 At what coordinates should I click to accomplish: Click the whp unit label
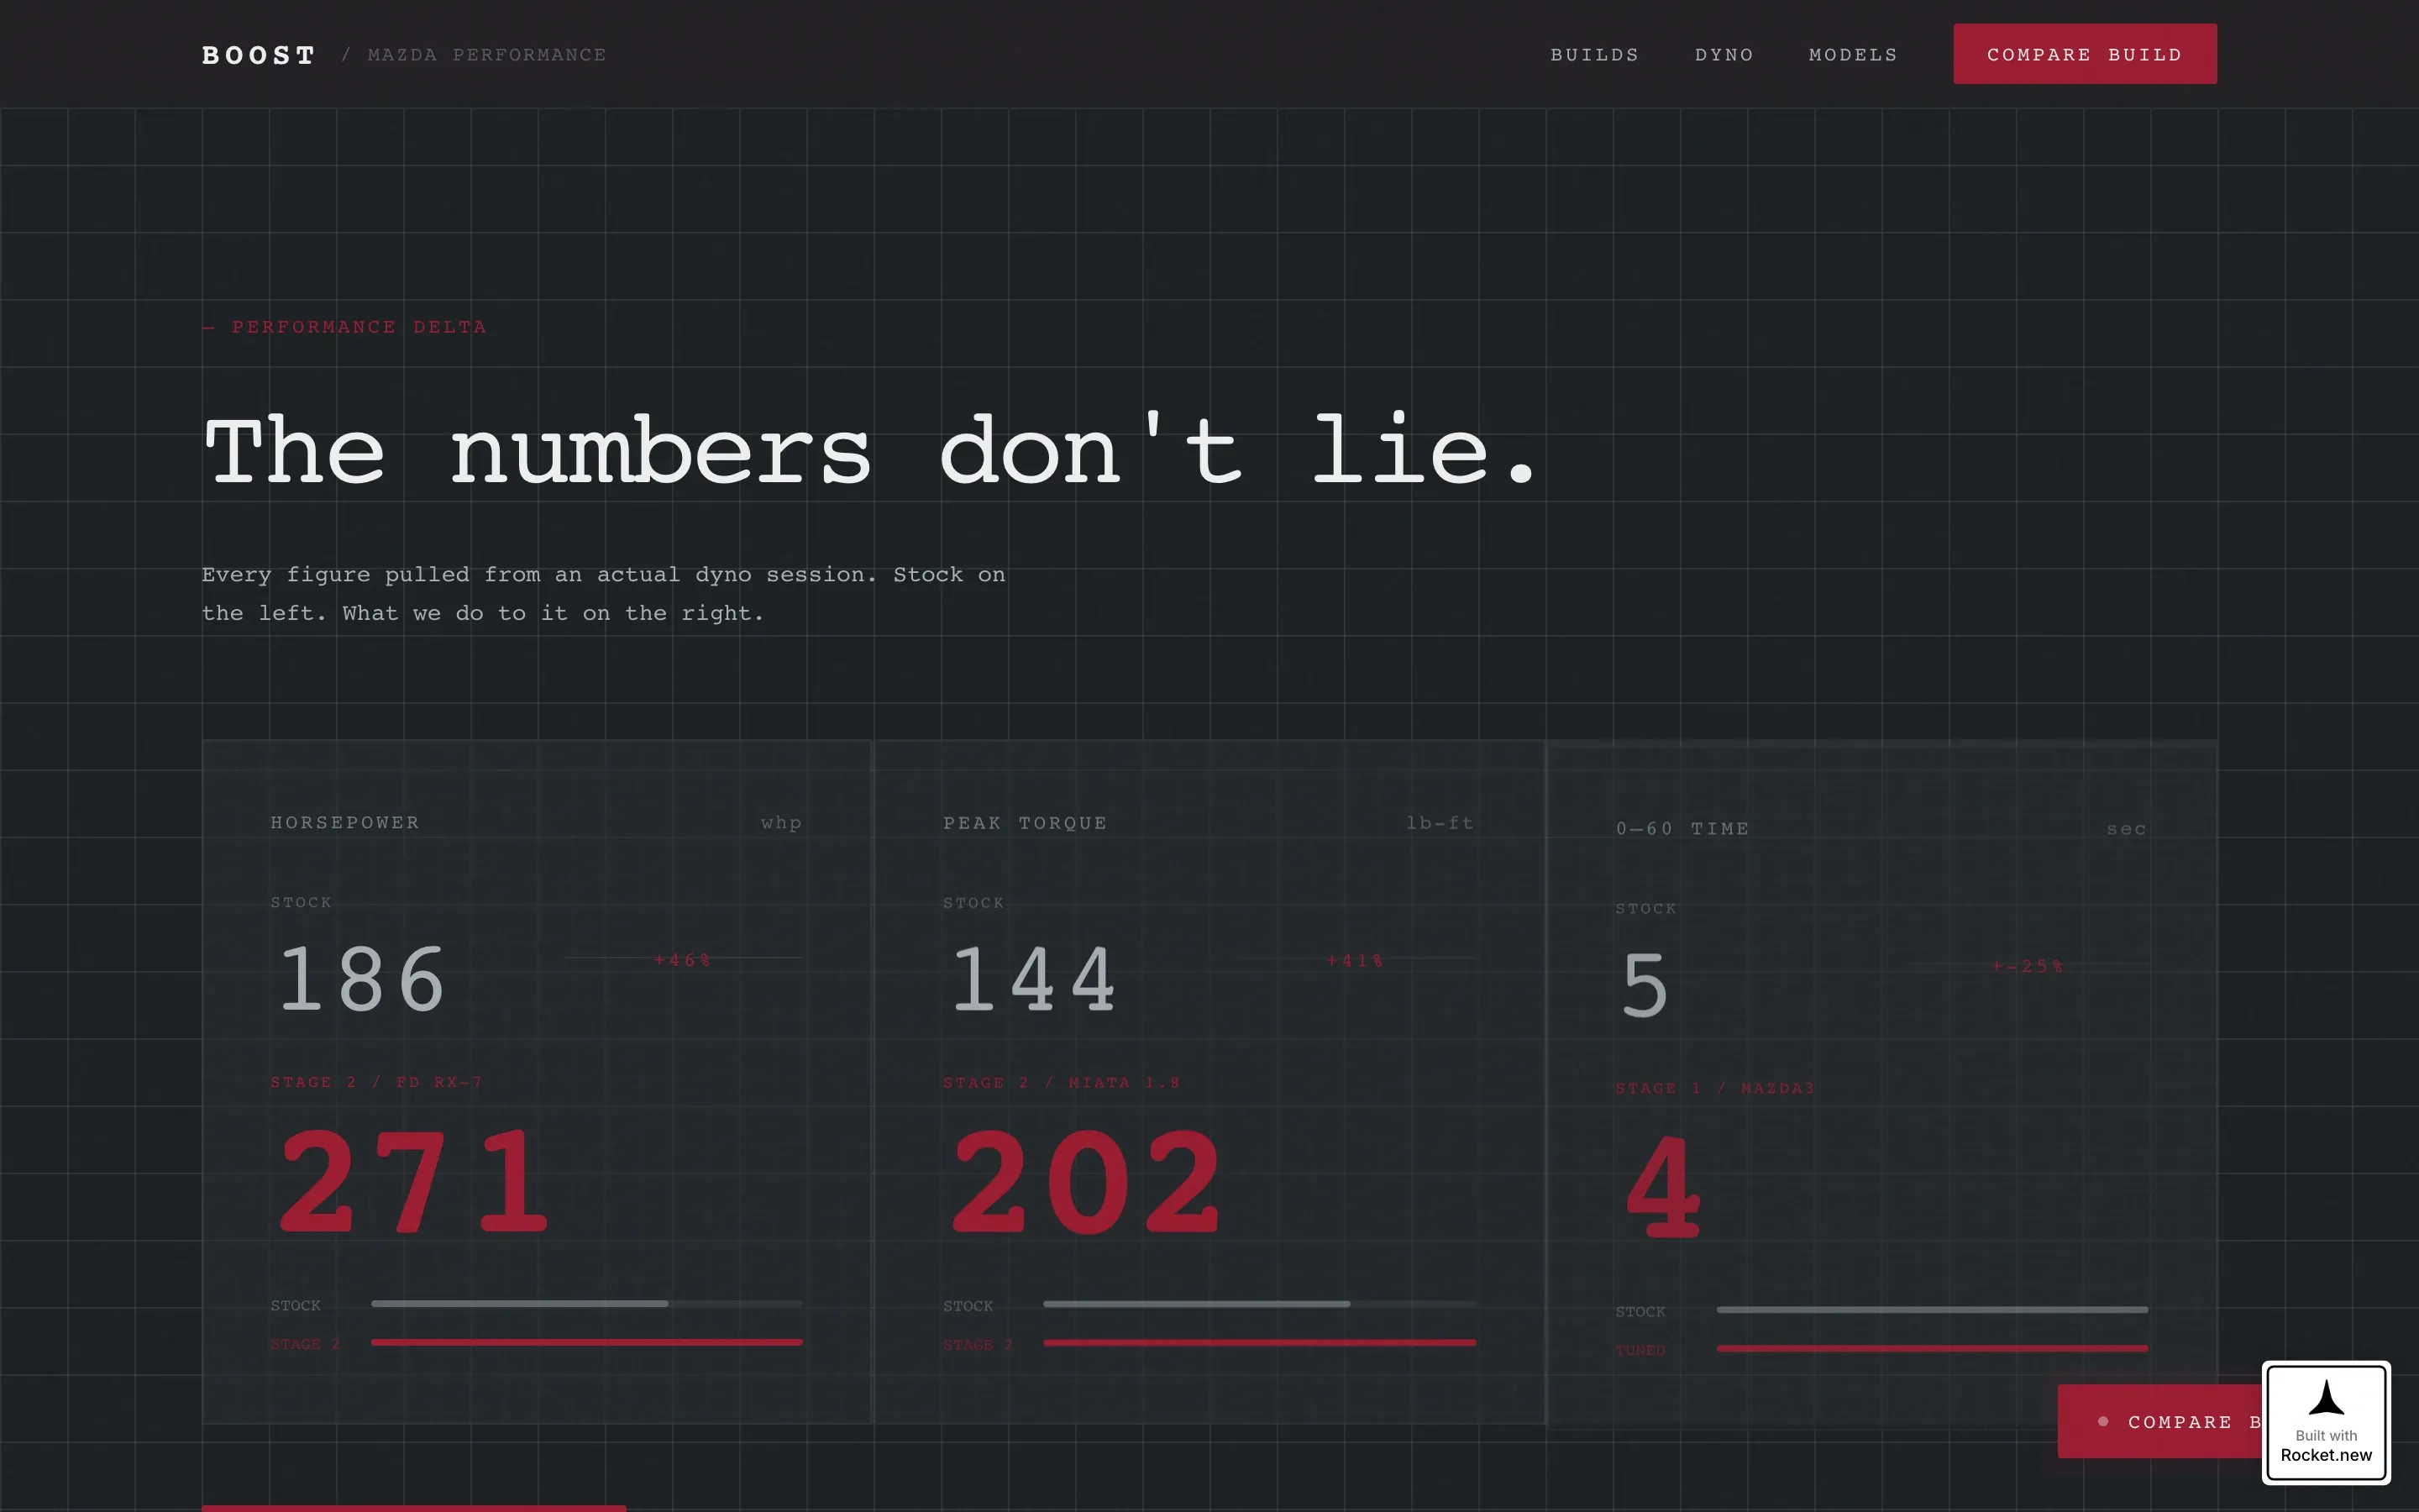780,822
